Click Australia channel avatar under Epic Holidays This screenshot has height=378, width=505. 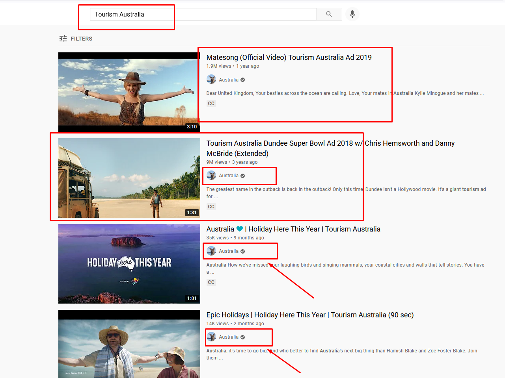point(211,337)
